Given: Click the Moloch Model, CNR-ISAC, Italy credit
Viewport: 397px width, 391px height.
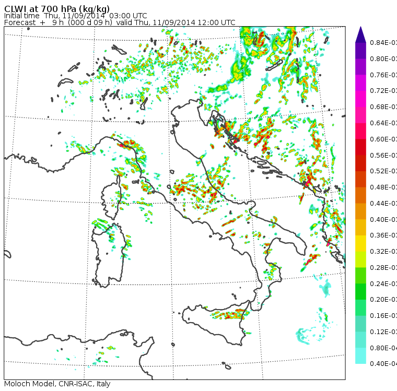Looking at the screenshot, I should pyautogui.click(x=57, y=384).
